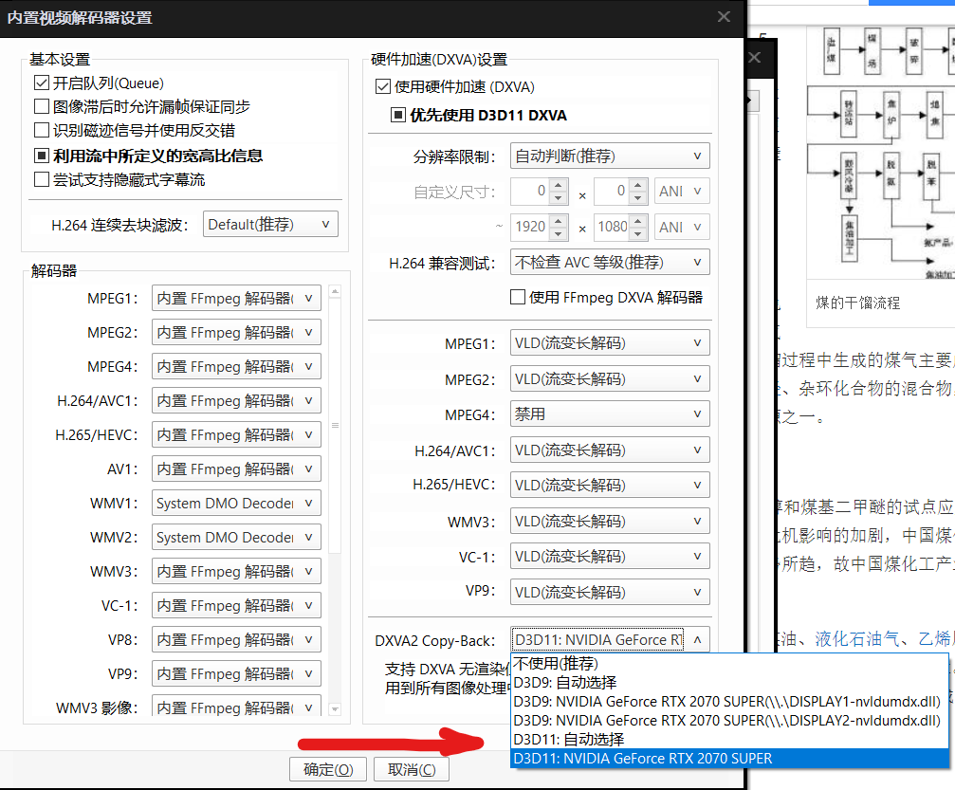This screenshot has width=955, height=790.
Task: Open WMV3 decoder dropdown in 解码器 list
Action: point(236,571)
